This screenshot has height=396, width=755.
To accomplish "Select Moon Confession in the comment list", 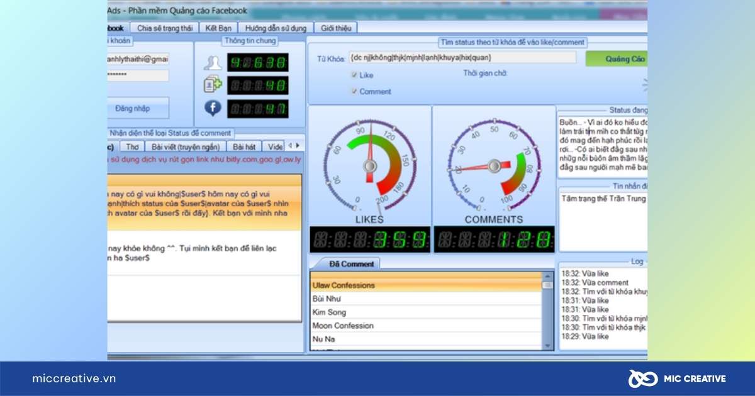I will pyautogui.click(x=426, y=326).
